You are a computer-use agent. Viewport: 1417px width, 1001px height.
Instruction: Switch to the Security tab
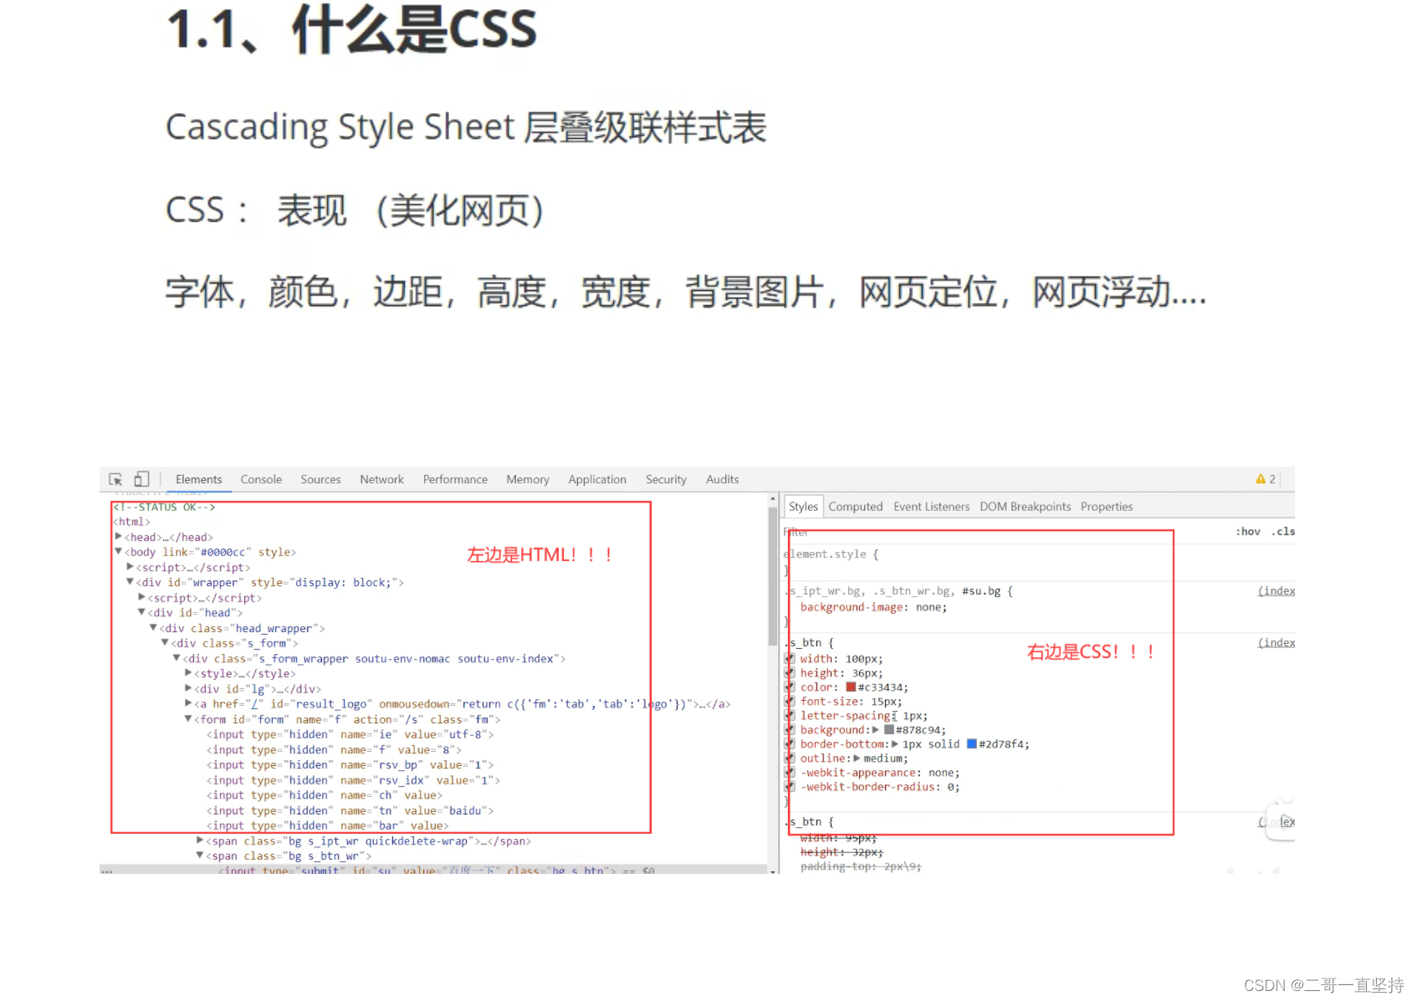pos(666,479)
